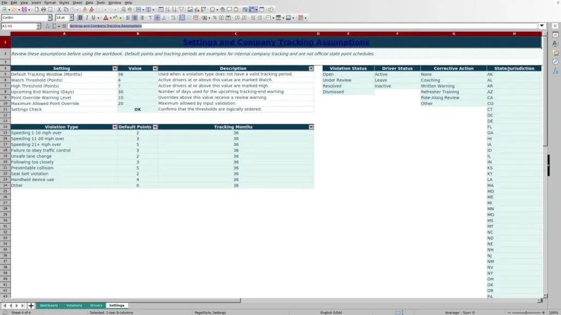Image resolution: width=561 pixels, height=315 pixels.
Task: Open the Setting column filter dropdown
Action: tap(115, 68)
